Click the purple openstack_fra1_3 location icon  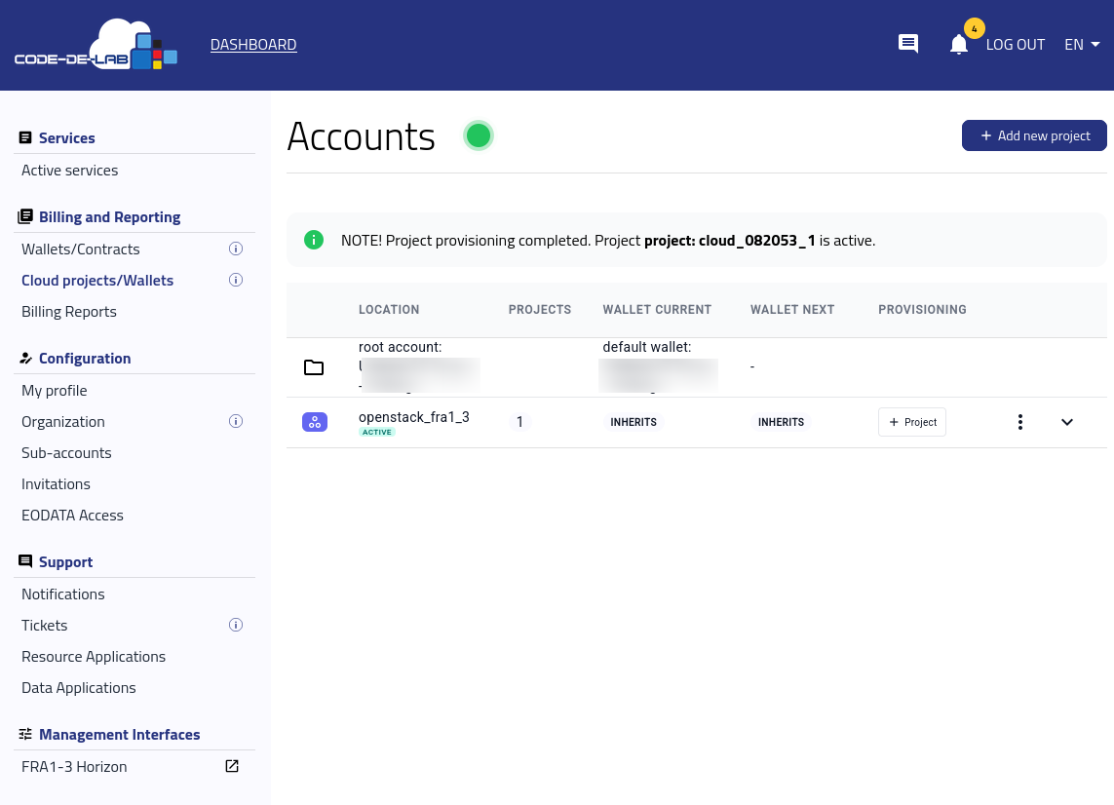[x=315, y=422]
